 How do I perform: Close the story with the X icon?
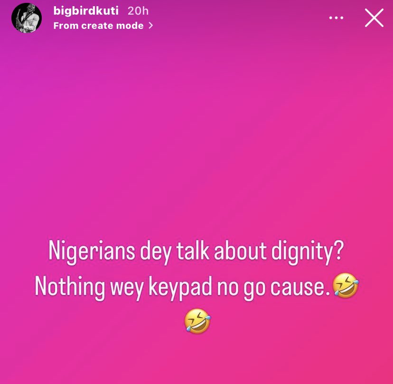pos(374,18)
